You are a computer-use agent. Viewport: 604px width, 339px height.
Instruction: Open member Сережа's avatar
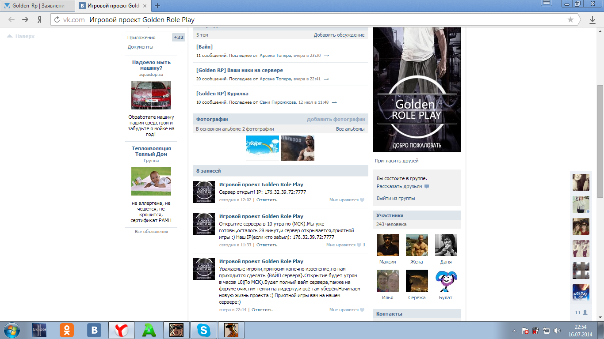(417, 281)
